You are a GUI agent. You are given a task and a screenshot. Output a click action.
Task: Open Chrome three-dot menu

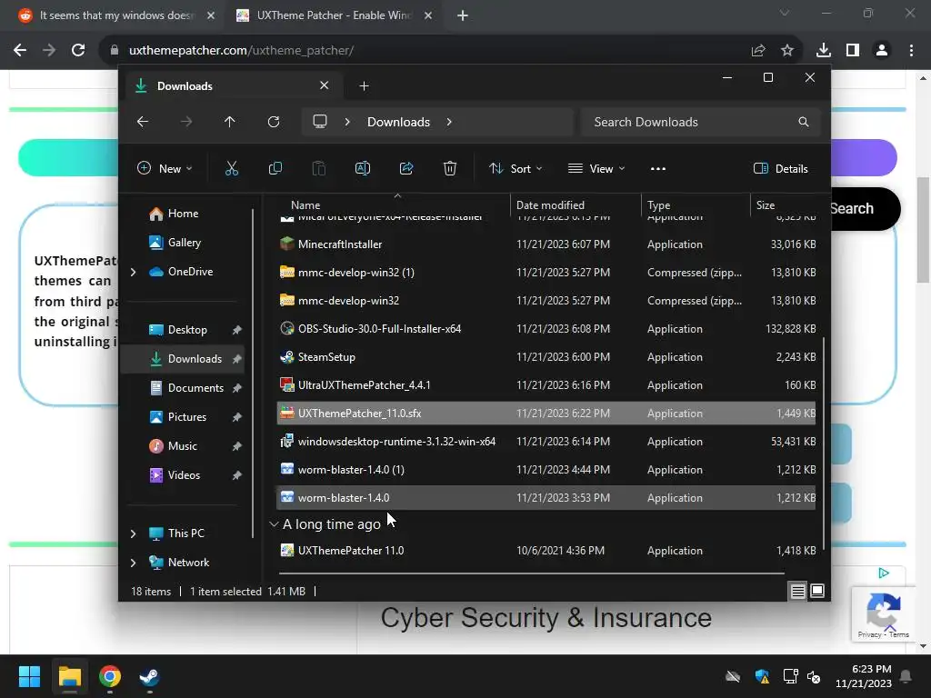[x=911, y=51]
